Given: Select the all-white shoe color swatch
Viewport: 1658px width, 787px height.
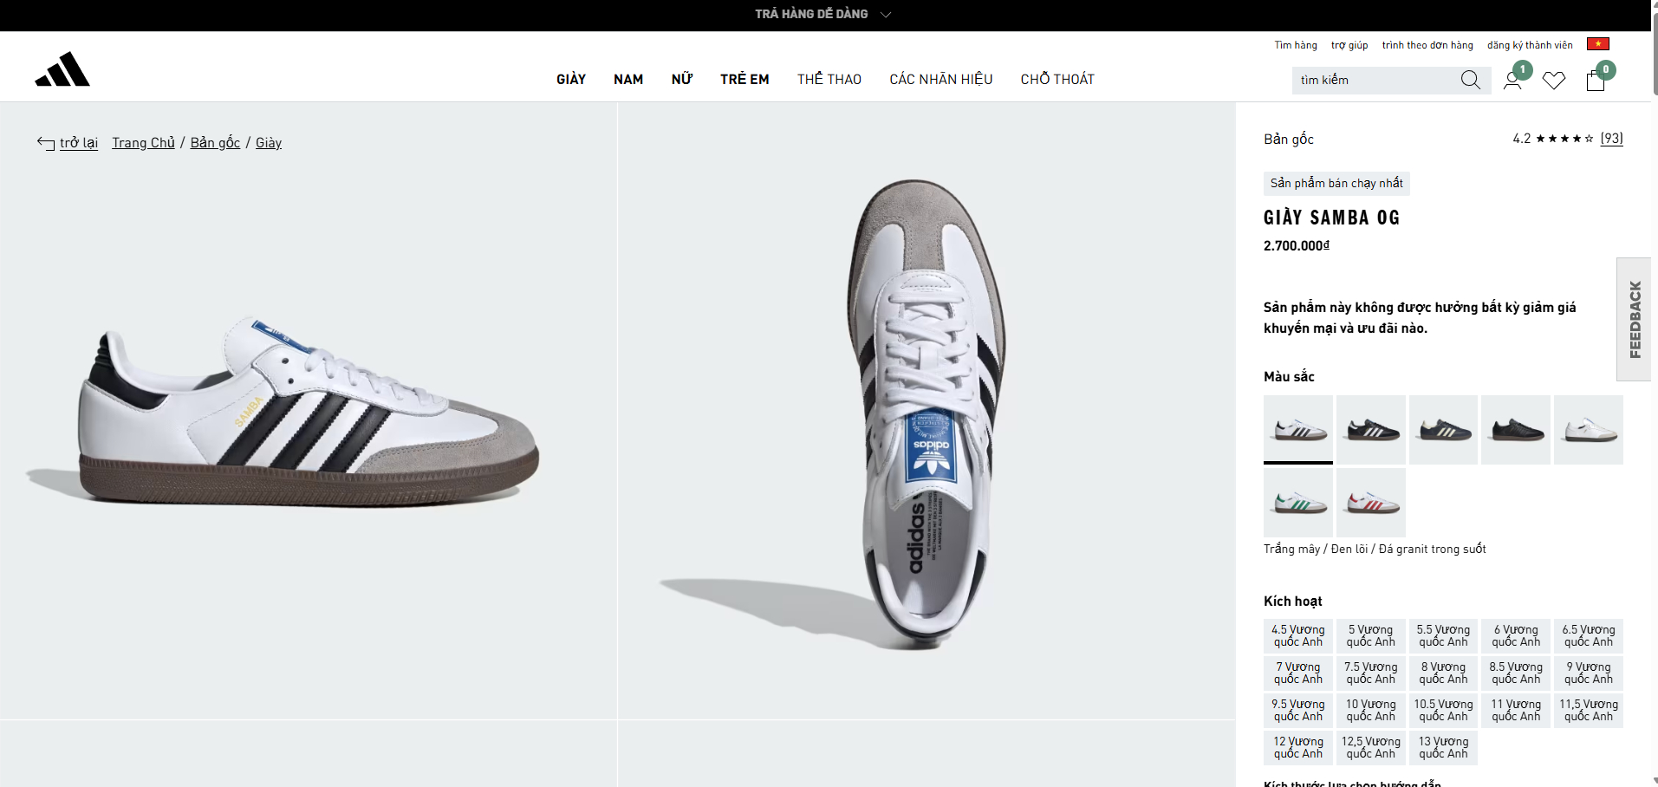Looking at the screenshot, I should click(1589, 430).
